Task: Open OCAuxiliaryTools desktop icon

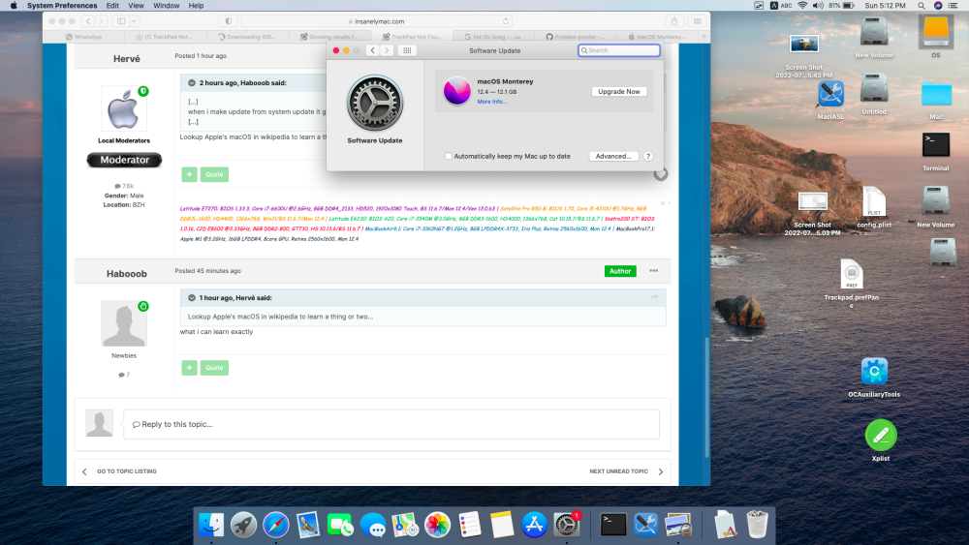Action: click(x=874, y=371)
